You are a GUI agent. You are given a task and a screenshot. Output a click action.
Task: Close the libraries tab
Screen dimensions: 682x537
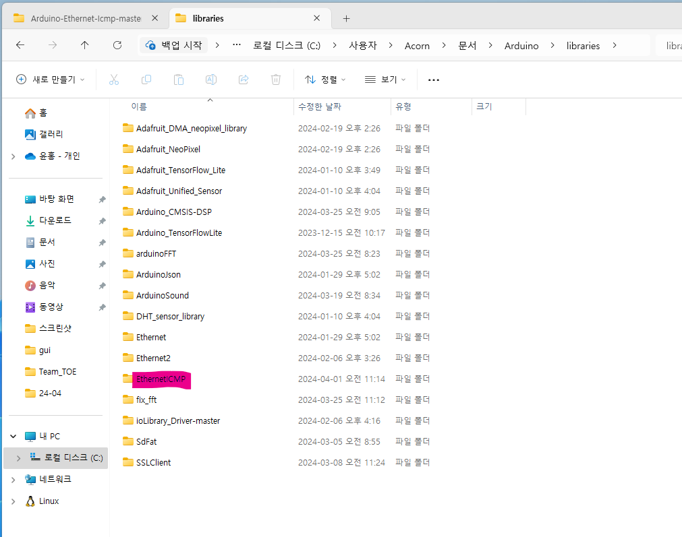[x=316, y=18]
